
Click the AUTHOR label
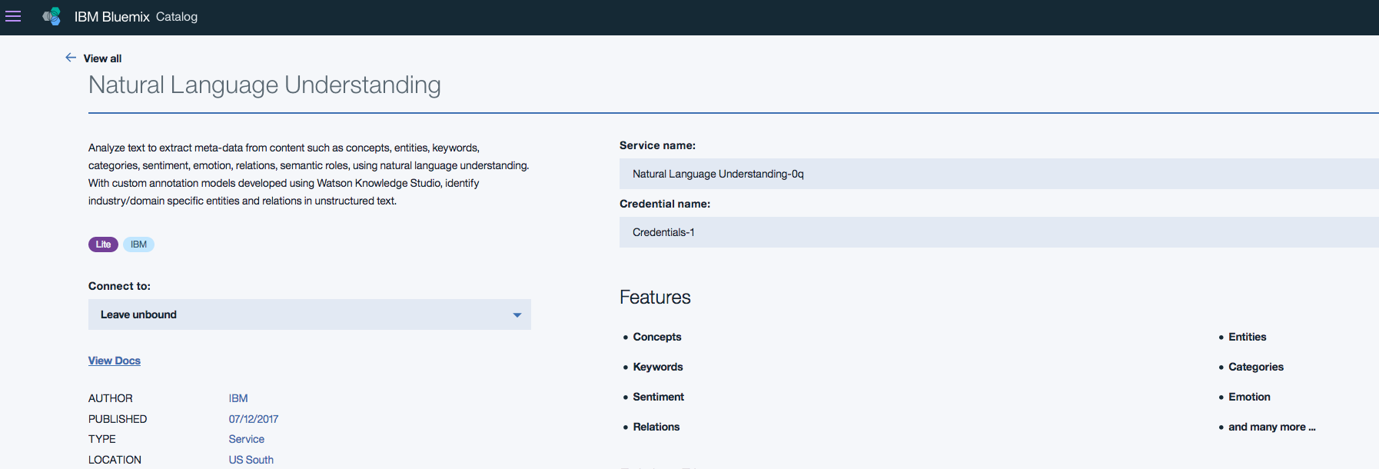111,398
